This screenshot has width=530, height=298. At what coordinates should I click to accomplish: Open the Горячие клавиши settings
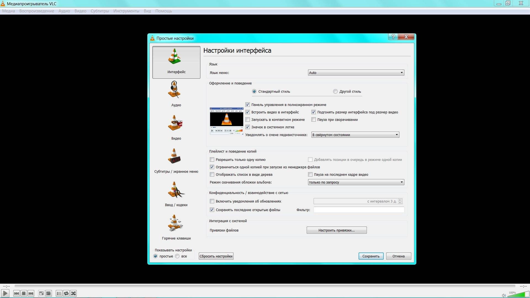tap(176, 227)
